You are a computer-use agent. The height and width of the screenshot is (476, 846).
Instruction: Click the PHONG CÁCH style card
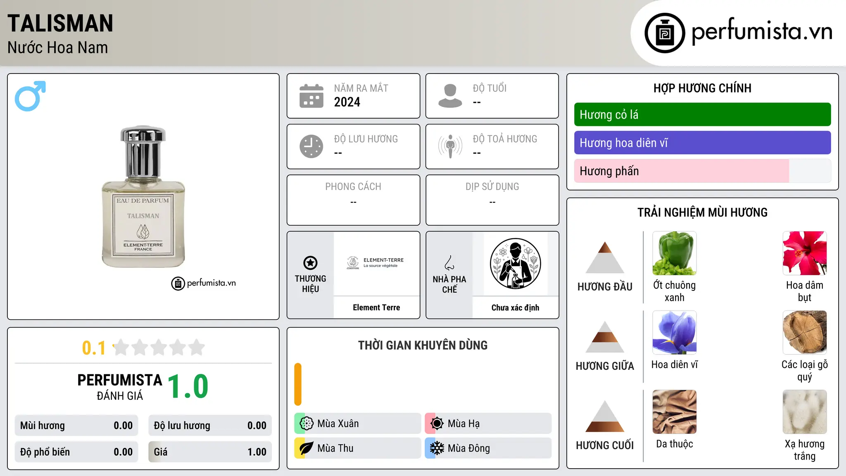[354, 200]
